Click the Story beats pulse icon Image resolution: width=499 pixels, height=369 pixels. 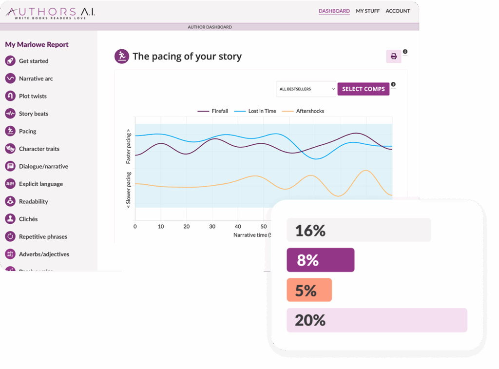[10, 114]
